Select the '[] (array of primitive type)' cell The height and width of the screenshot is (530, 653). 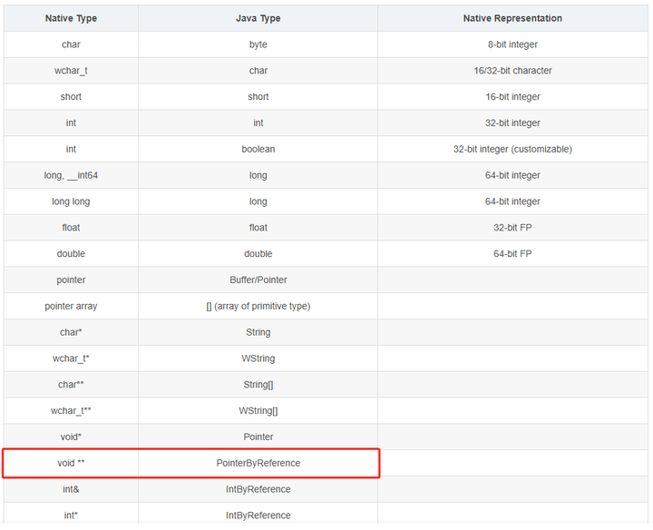tap(258, 306)
